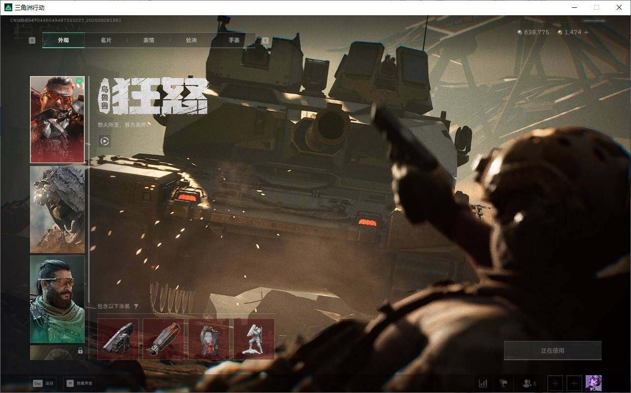Select the weapon skin item thumbnail
This screenshot has width=631, height=393.
tap(118, 339)
